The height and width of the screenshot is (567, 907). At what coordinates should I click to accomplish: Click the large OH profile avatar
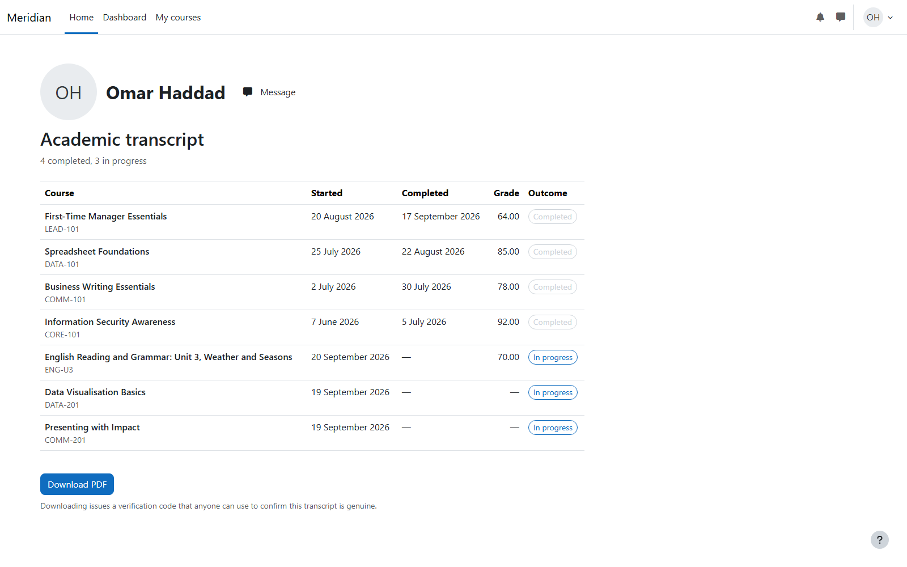coord(69,92)
